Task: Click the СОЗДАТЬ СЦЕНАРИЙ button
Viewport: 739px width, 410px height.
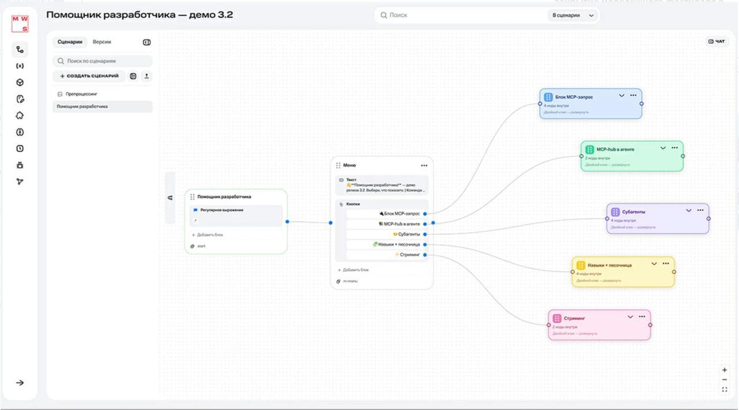Action: point(89,76)
